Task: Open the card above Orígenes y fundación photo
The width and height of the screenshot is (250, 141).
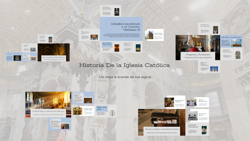Action: click(209, 29)
